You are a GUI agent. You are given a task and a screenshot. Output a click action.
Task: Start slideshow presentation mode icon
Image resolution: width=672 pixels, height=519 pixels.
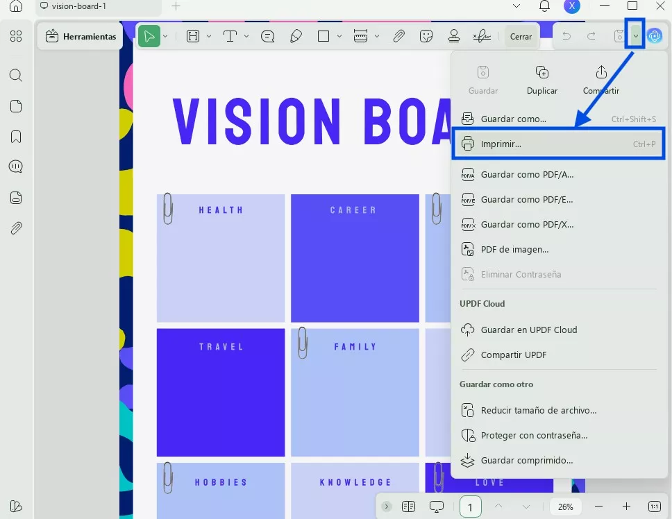coord(436,507)
